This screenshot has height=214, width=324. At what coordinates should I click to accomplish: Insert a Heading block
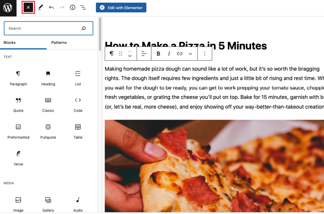[x=48, y=78]
